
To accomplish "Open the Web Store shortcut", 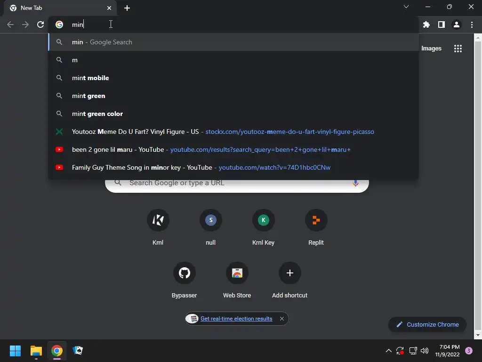I will coord(237,280).
